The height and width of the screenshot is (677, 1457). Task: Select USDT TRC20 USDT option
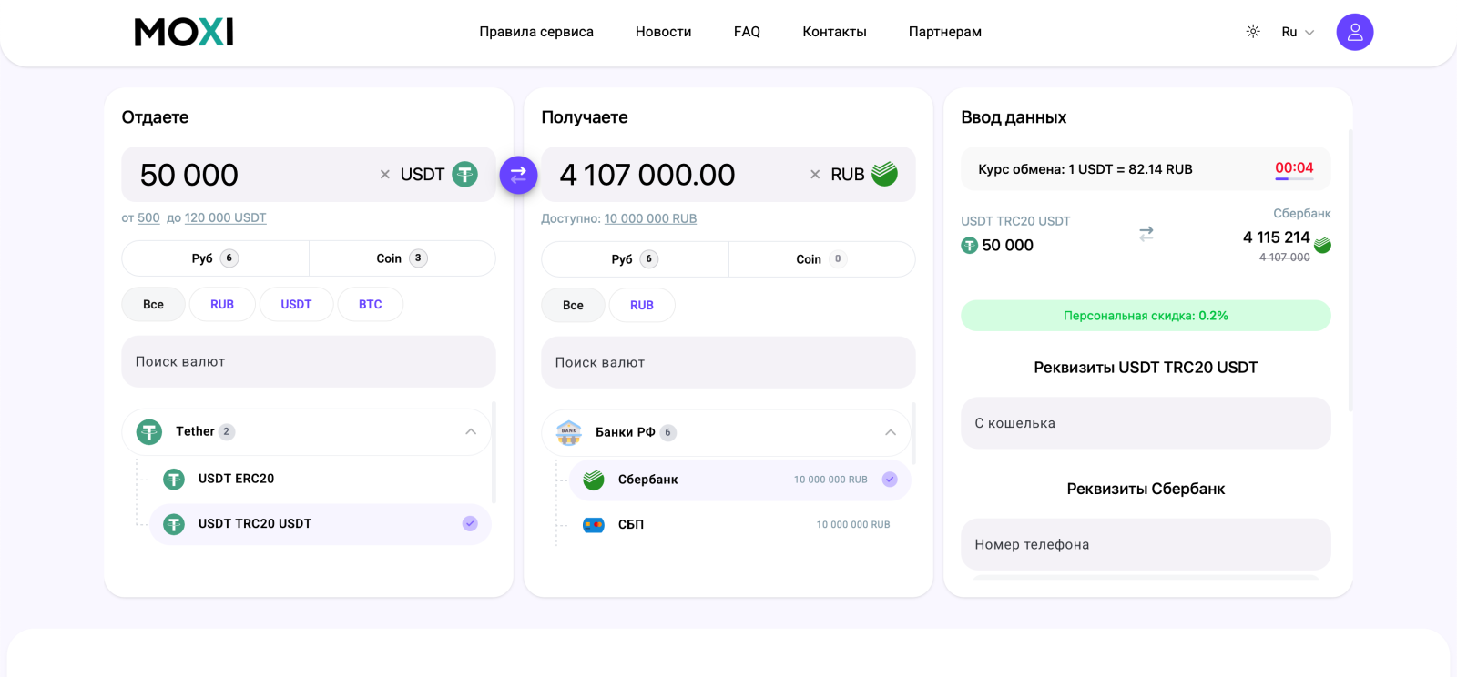255,524
